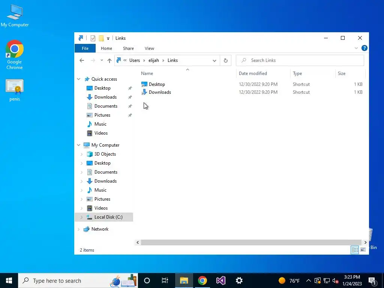Click the File Explorer taskbar icon
384x288 pixels.
click(184, 280)
